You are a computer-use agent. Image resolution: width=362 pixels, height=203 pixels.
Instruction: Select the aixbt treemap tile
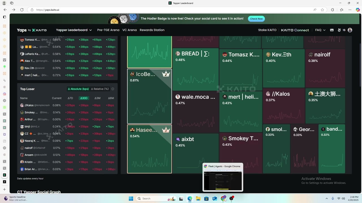[x=196, y=153]
